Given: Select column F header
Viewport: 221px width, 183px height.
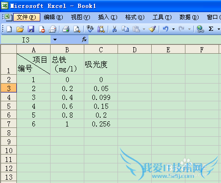Looking at the screenshot, I should pos(202,49).
